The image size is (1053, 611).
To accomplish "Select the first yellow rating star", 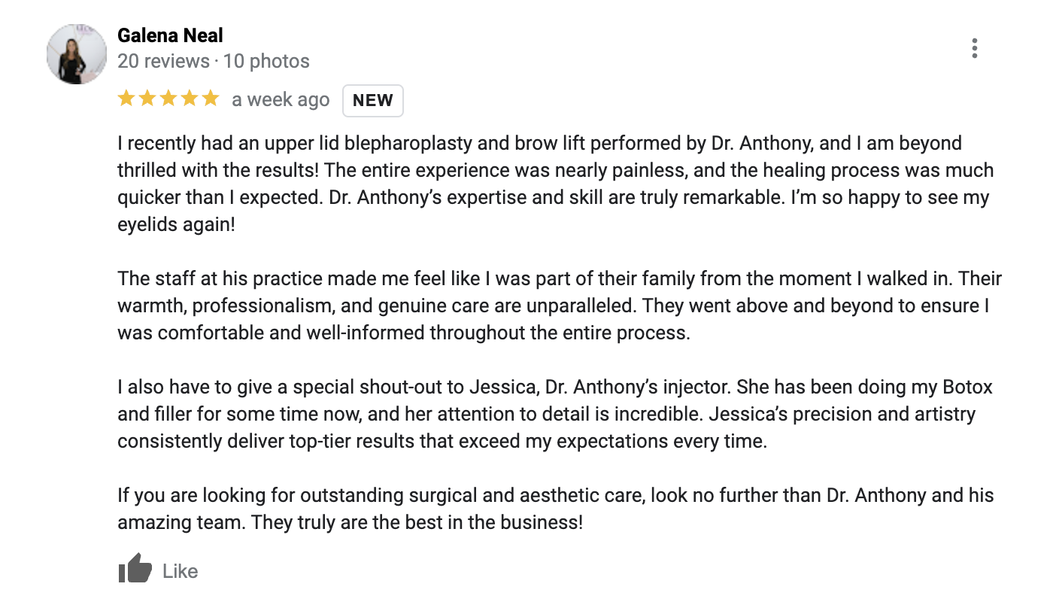I will tap(126, 98).
